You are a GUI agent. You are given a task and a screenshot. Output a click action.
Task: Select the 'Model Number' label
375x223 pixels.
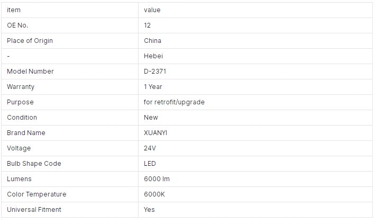30,72
